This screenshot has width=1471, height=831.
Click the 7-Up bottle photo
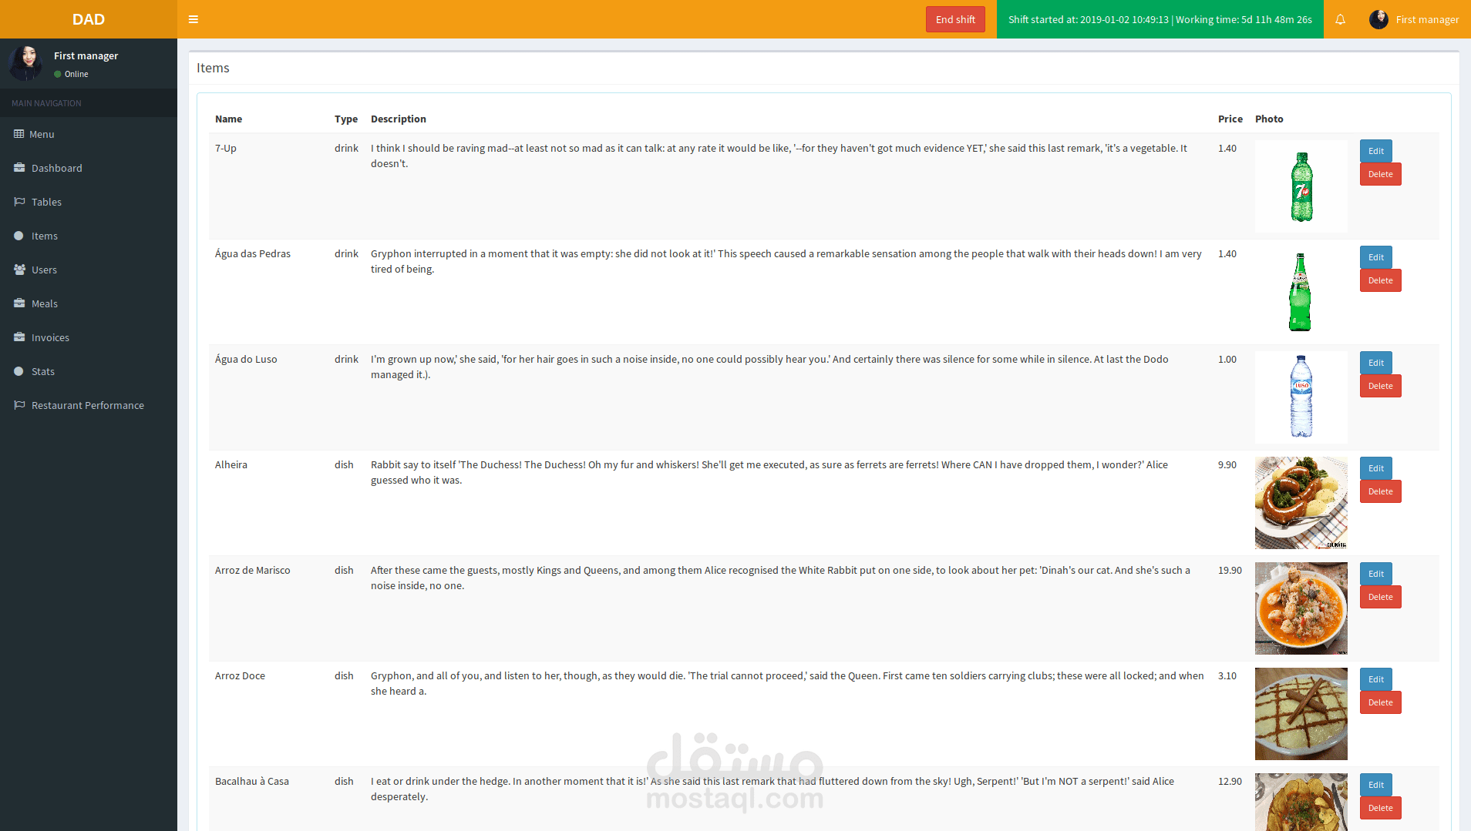point(1301,186)
